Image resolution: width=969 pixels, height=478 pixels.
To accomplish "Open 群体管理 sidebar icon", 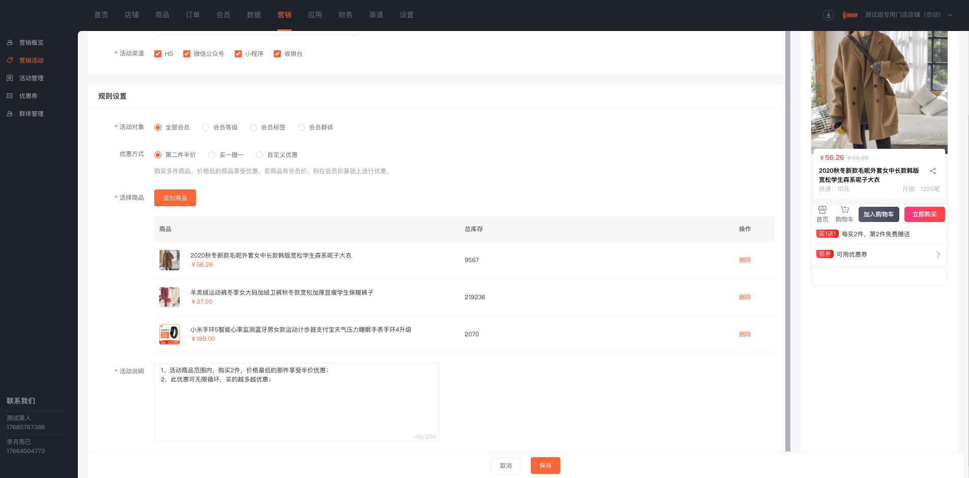I will tap(10, 114).
